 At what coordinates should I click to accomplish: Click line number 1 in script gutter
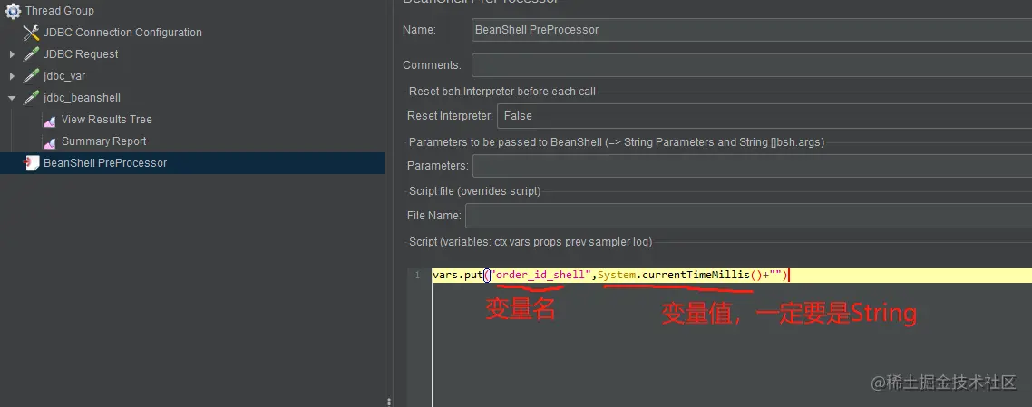click(417, 276)
